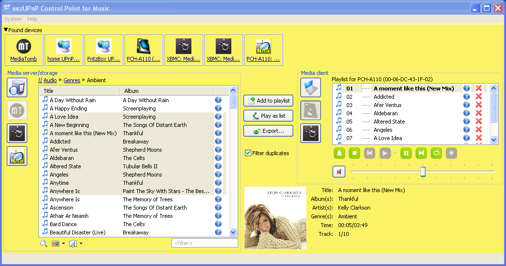Image resolution: width=506 pixels, height=266 pixels.
Task: Click the star favorite button
Action: pos(451,153)
